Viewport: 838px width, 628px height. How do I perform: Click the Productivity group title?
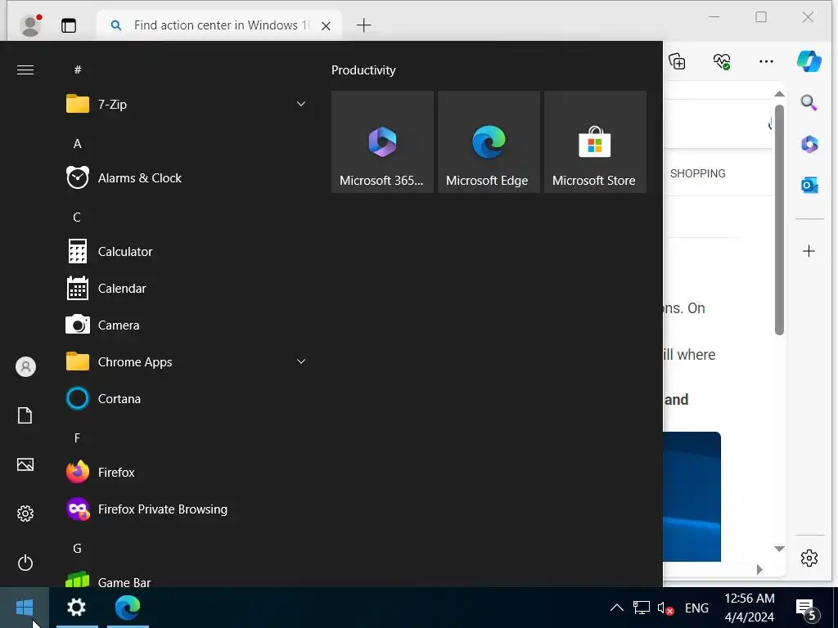pos(363,70)
